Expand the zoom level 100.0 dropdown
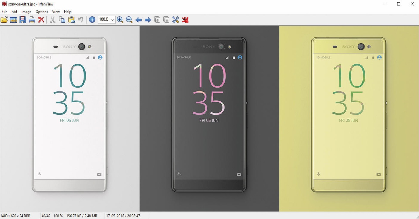The width and height of the screenshot is (419, 219). coord(112,20)
